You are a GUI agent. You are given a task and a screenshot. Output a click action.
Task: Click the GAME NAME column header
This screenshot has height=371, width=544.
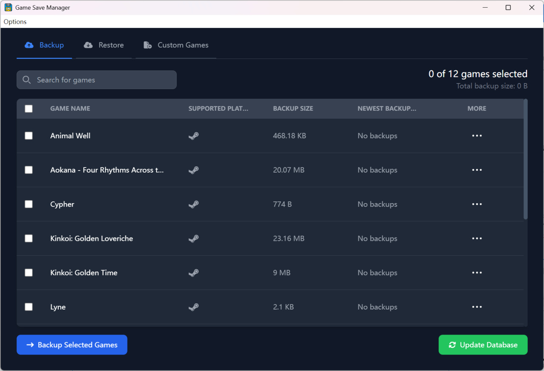[x=70, y=109]
